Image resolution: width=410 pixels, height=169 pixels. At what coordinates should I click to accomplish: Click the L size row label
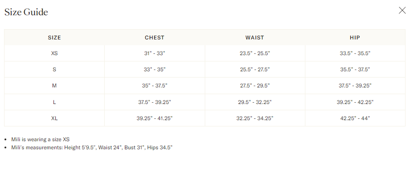pyautogui.click(x=54, y=102)
